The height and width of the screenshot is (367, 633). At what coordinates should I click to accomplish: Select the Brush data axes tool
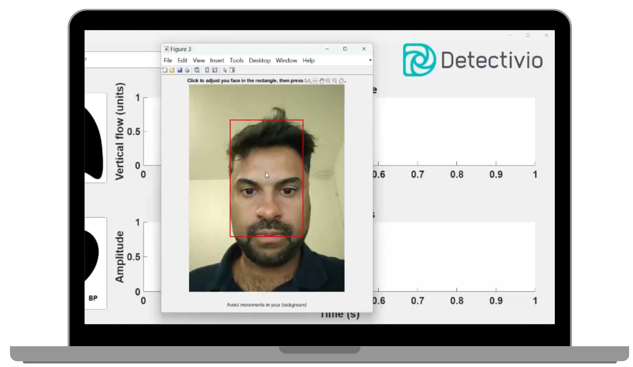[x=309, y=81]
